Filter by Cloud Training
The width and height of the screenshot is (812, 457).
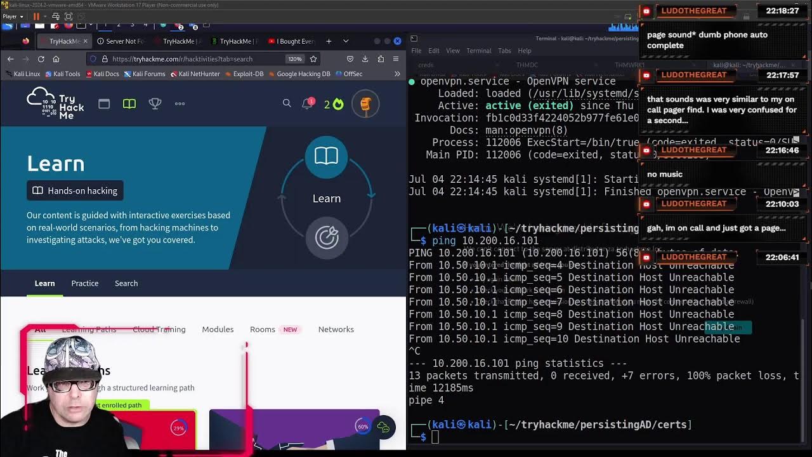coord(159,329)
